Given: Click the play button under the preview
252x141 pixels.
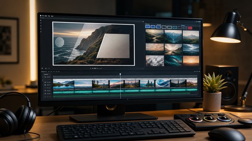Looking at the screenshot, I should tap(95, 68).
